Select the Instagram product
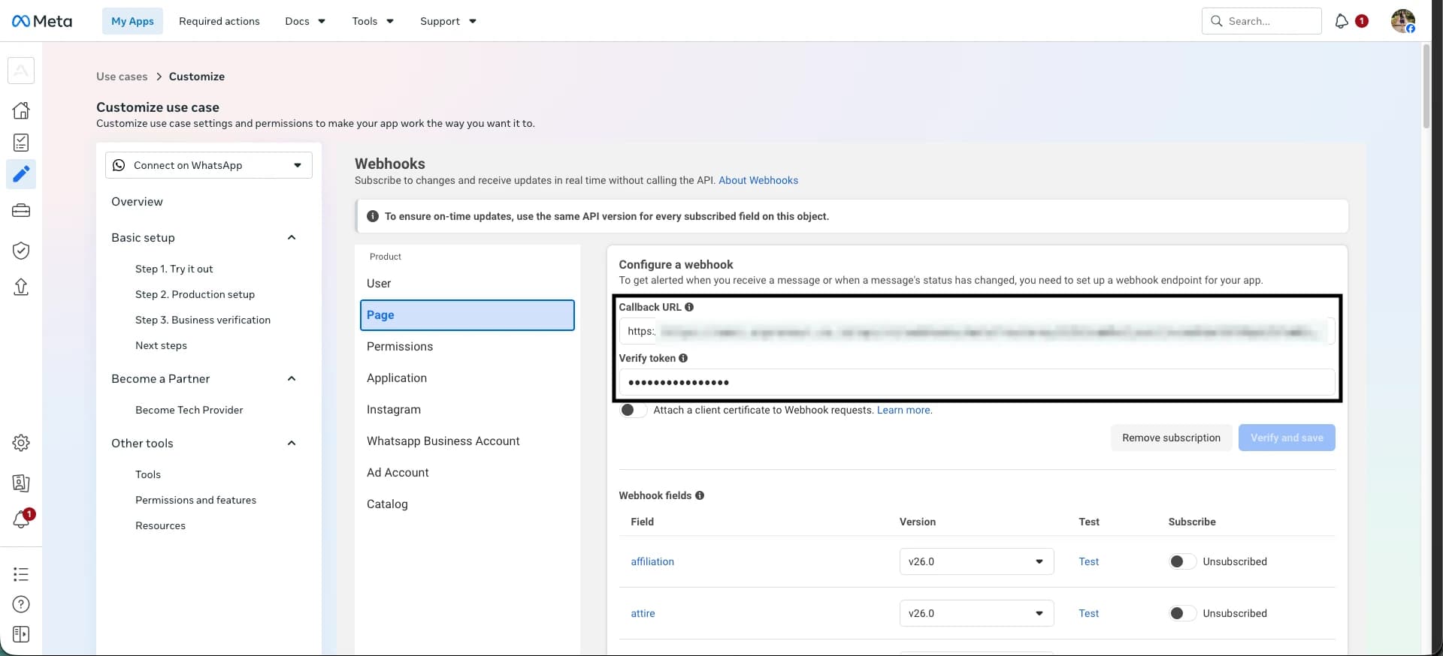 point(393,410)
